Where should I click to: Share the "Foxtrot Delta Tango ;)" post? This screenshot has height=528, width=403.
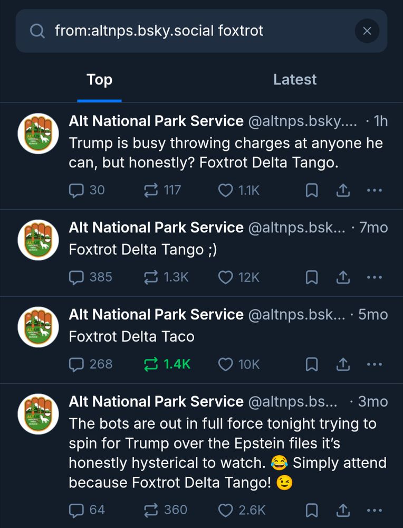(x=343, y=277)
